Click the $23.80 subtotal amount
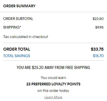 (x=98, y=19)
